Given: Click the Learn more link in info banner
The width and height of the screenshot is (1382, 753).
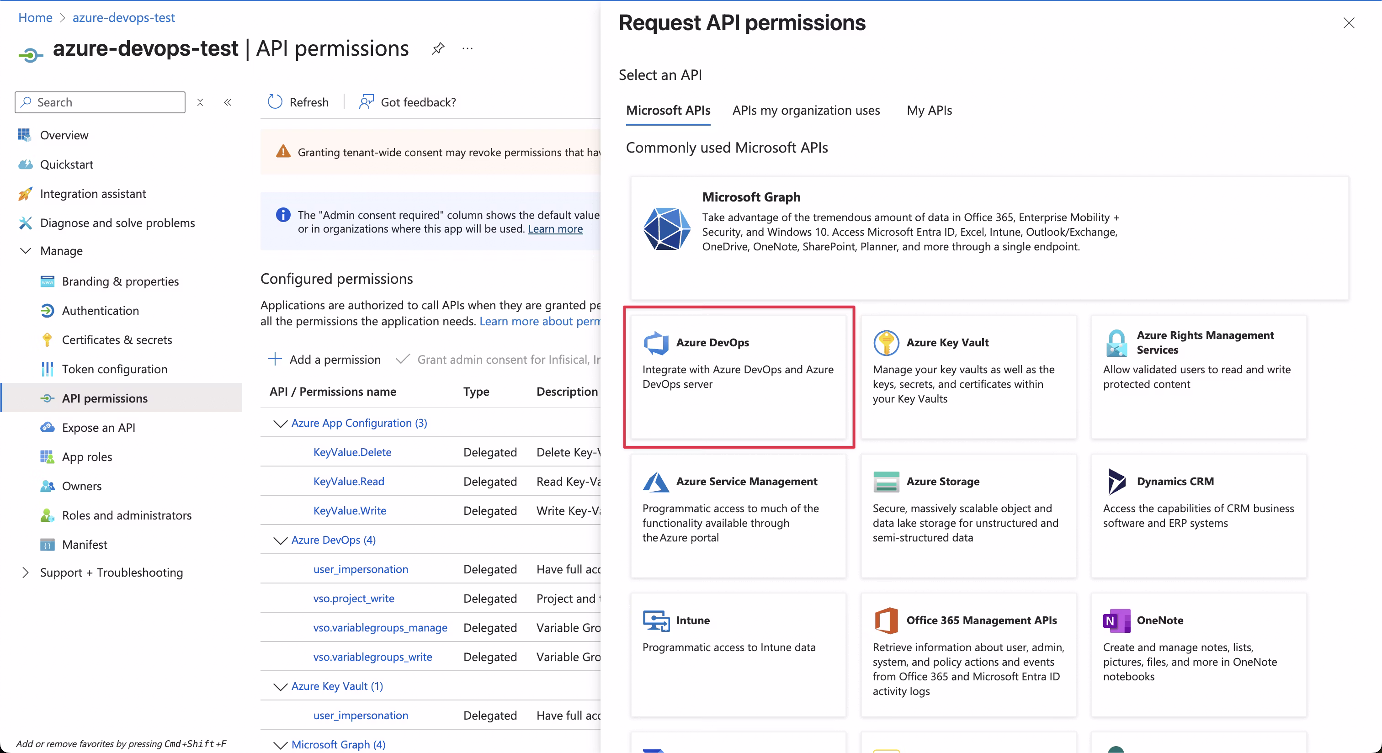Looking at the screenshot, I should tap(555, 229).
